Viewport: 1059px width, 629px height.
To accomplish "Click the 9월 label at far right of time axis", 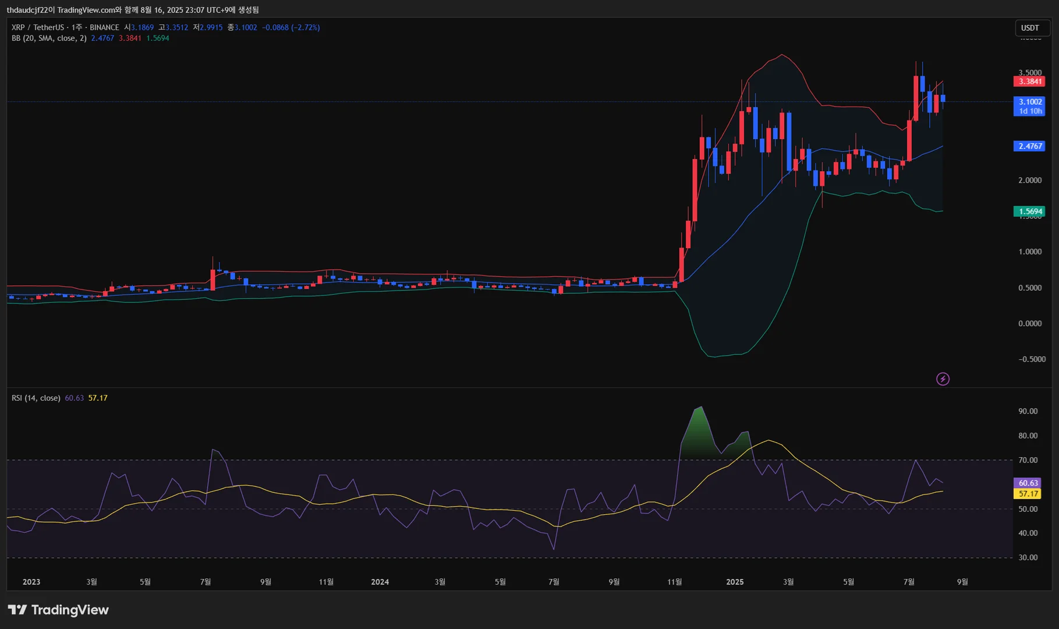I will pyautogui.click(x=962, y=582).
